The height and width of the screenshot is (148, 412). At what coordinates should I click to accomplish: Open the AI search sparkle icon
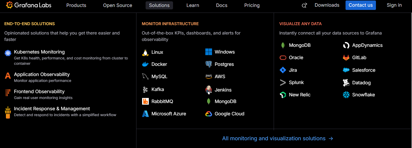pos(304,5)
